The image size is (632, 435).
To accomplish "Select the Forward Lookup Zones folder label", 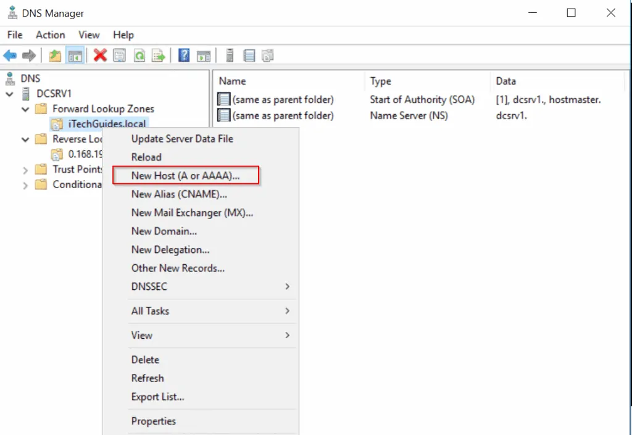I will (x=103, y=109).
